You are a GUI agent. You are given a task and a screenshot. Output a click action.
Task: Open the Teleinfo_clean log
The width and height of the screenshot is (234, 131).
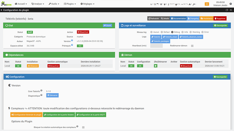pos(170,37)
